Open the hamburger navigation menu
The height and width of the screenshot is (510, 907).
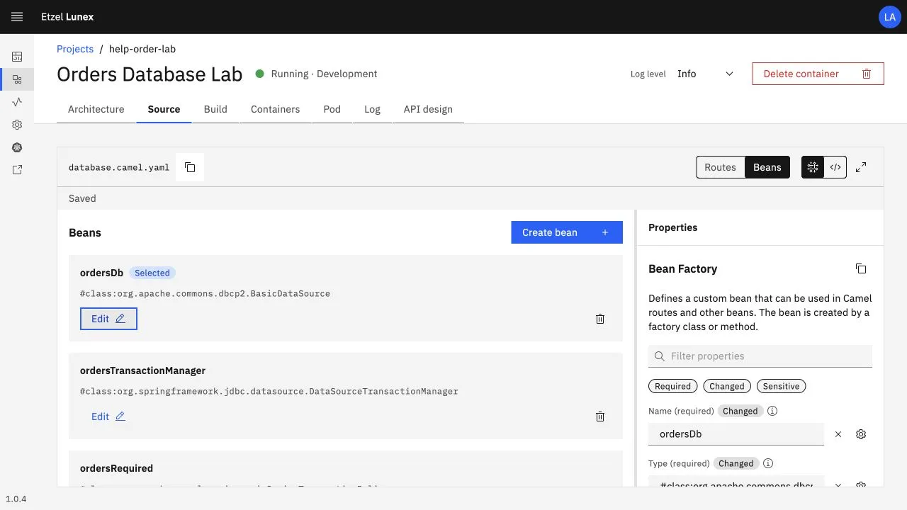point(17,17)
